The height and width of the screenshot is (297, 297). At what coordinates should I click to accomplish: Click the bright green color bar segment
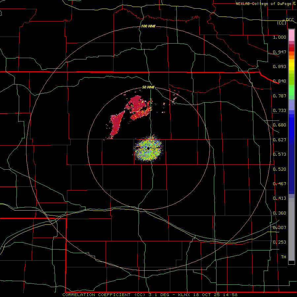click(x=291, y=90)
